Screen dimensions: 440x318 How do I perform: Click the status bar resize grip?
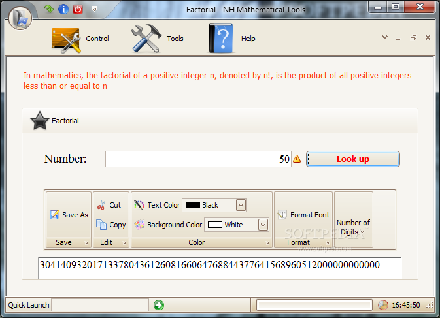(x=430, y=306)
